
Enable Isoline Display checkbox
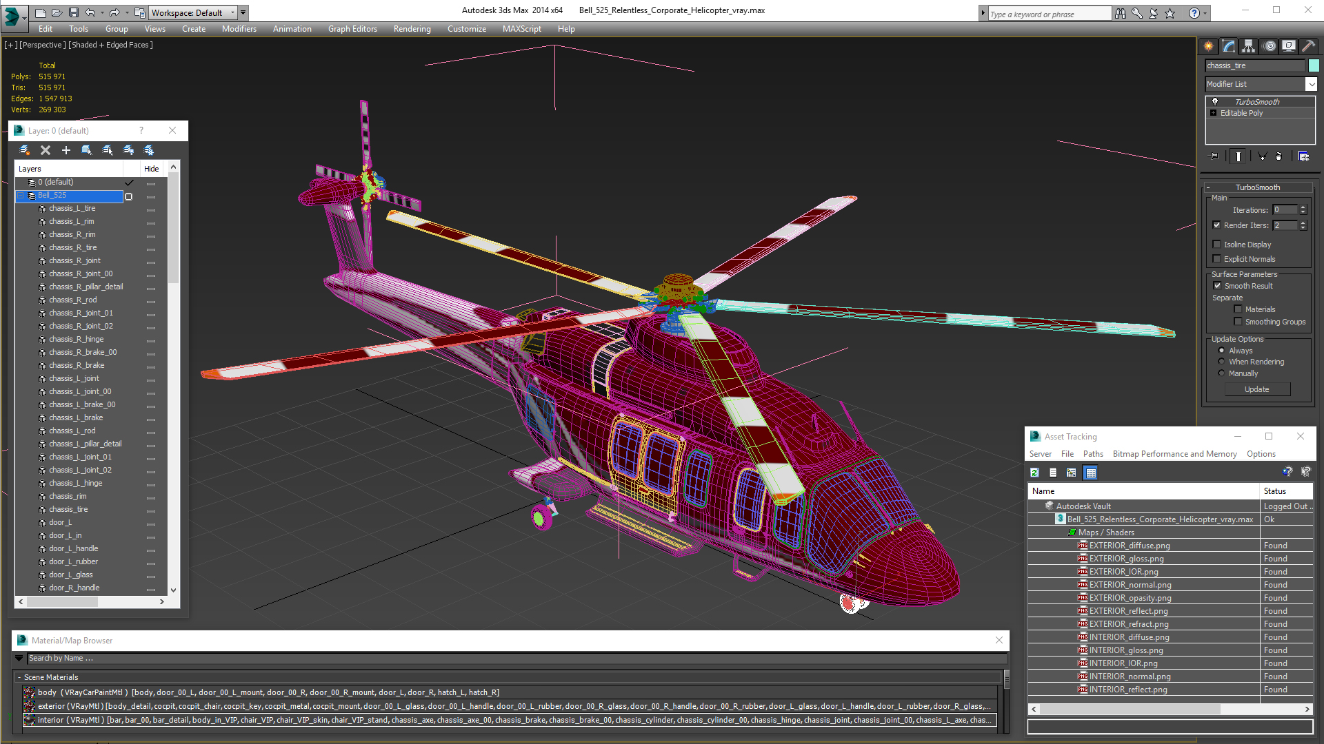click(1217, 245)
